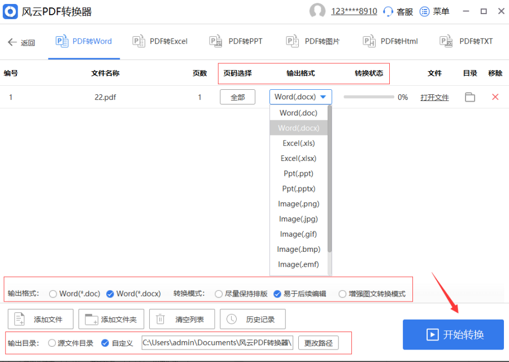
Task: Click the file name 22.pdf
Action: (x=105, y=97)
